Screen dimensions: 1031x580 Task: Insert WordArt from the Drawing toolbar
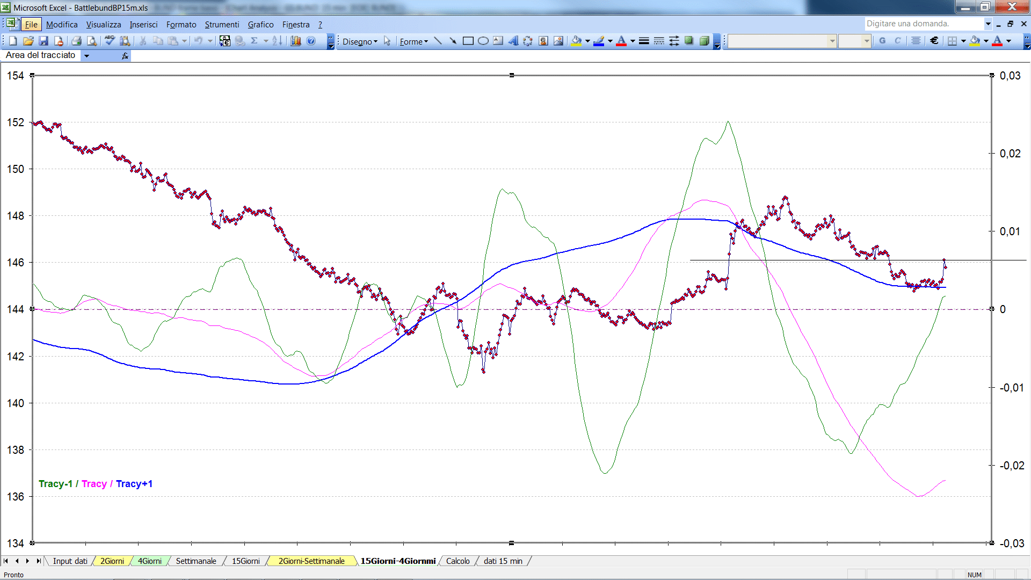513,41
